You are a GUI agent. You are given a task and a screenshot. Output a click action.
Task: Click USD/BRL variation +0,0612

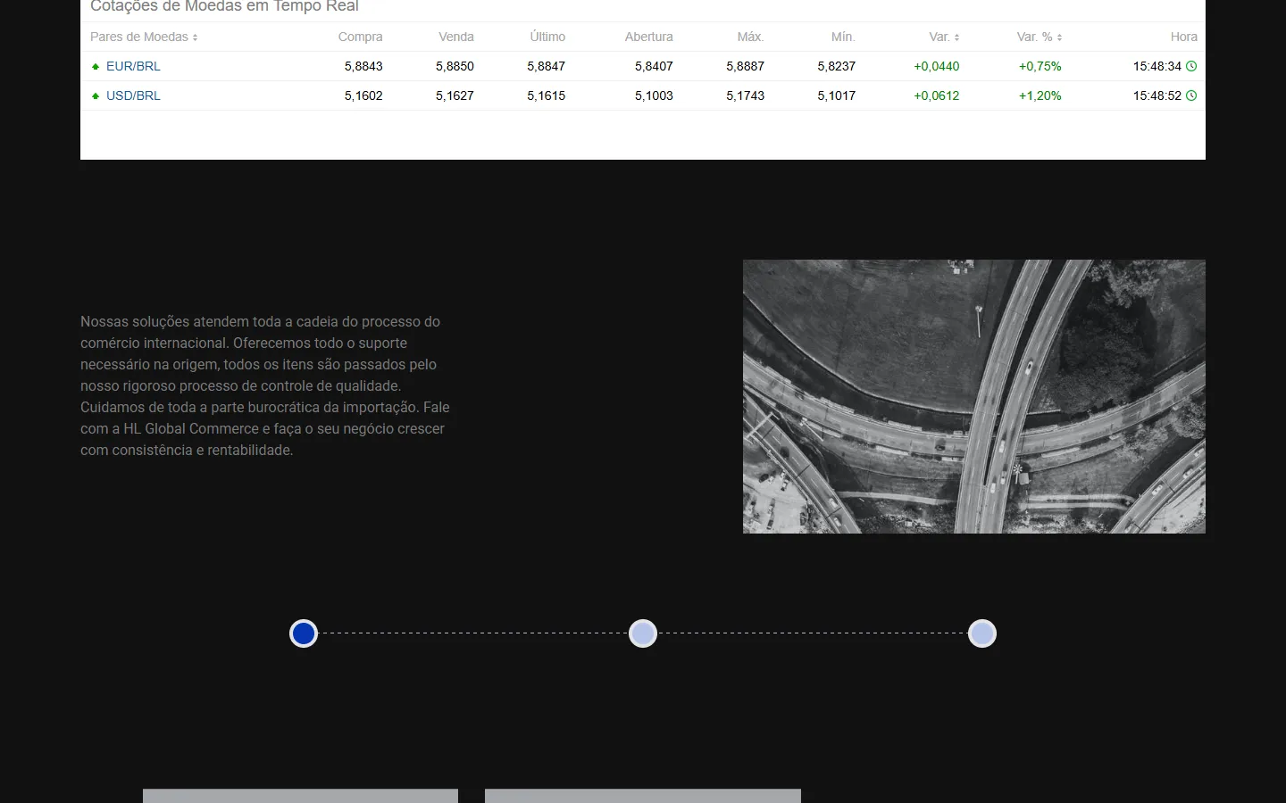(937, 95)
